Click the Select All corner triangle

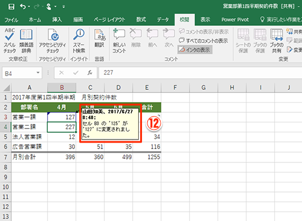(6, 88)
